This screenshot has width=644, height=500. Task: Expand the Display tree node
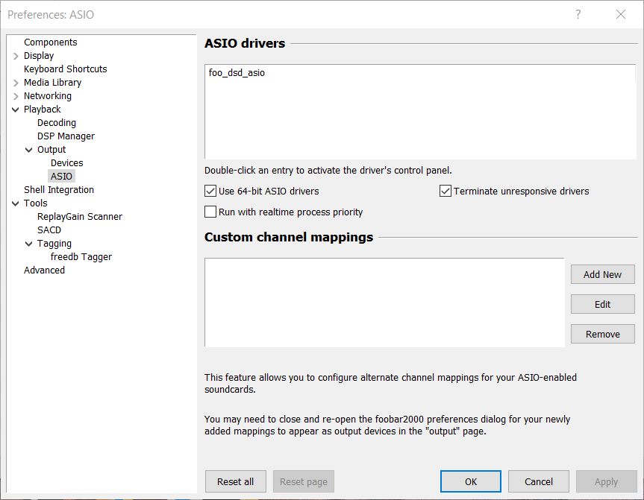click(16, 56)
